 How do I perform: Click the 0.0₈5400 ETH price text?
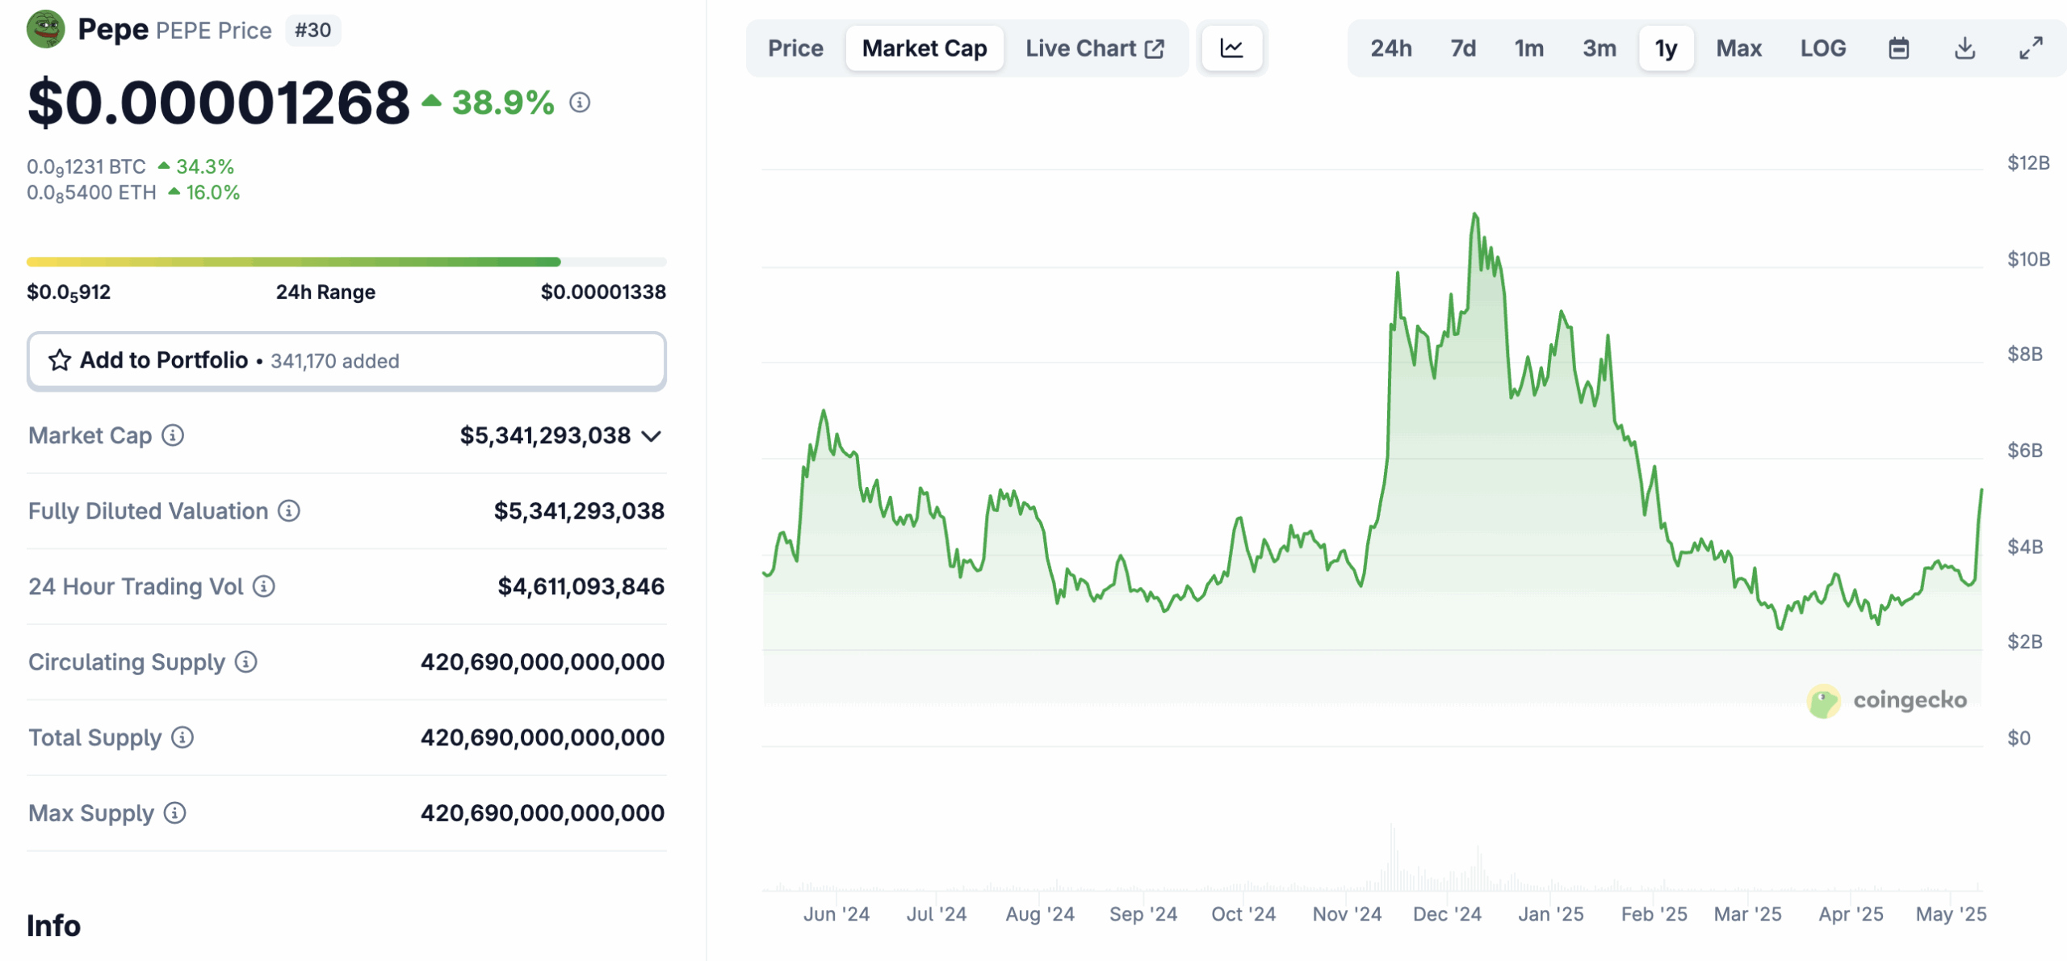(x=91, y=193)
